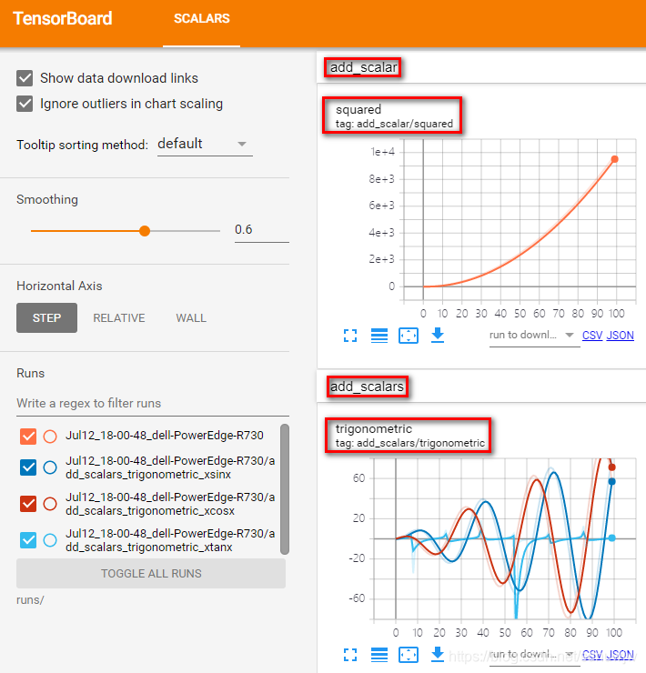The width and height of the screenshot is (646, 673).
Task: Click TOGGLE ALL RUNS button
Action: 151,574
